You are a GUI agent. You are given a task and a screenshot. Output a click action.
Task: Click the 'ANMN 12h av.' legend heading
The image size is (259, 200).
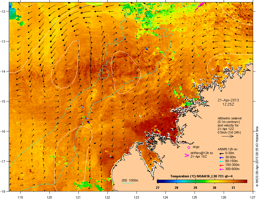(x=228, y=149)
